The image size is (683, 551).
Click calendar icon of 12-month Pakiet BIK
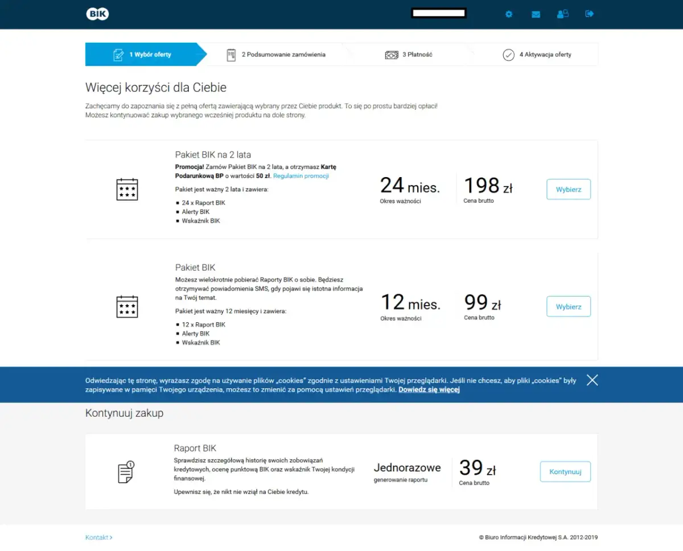(x=127, y=306)
